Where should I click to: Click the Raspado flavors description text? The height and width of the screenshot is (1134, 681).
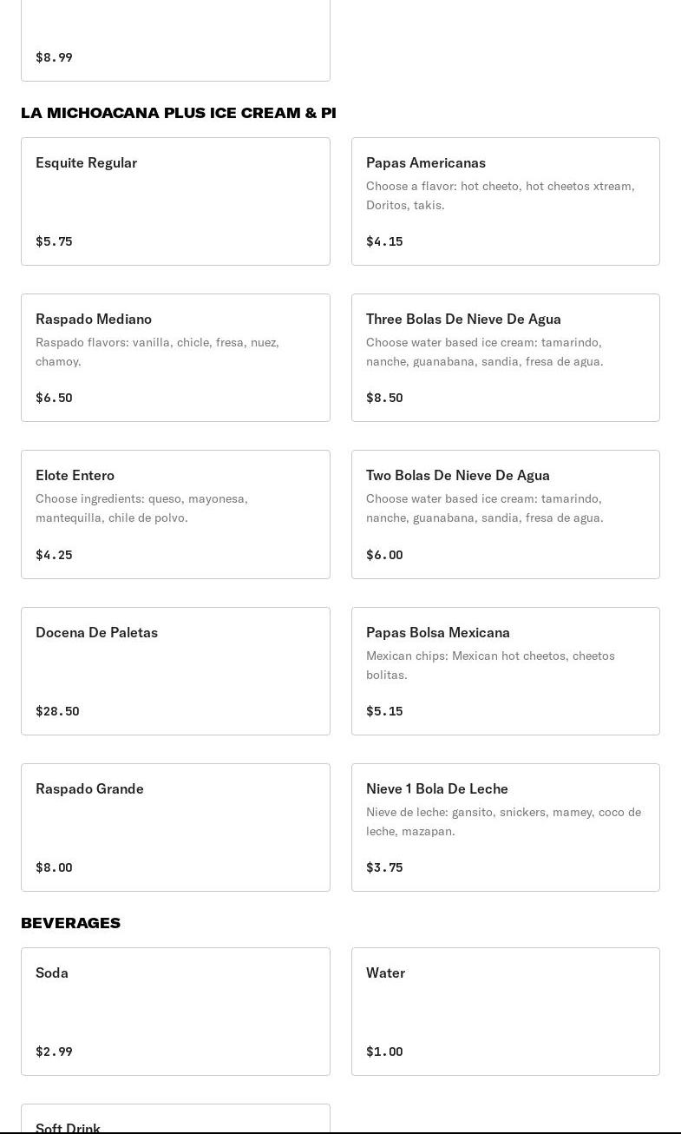[x=157, y=352]
